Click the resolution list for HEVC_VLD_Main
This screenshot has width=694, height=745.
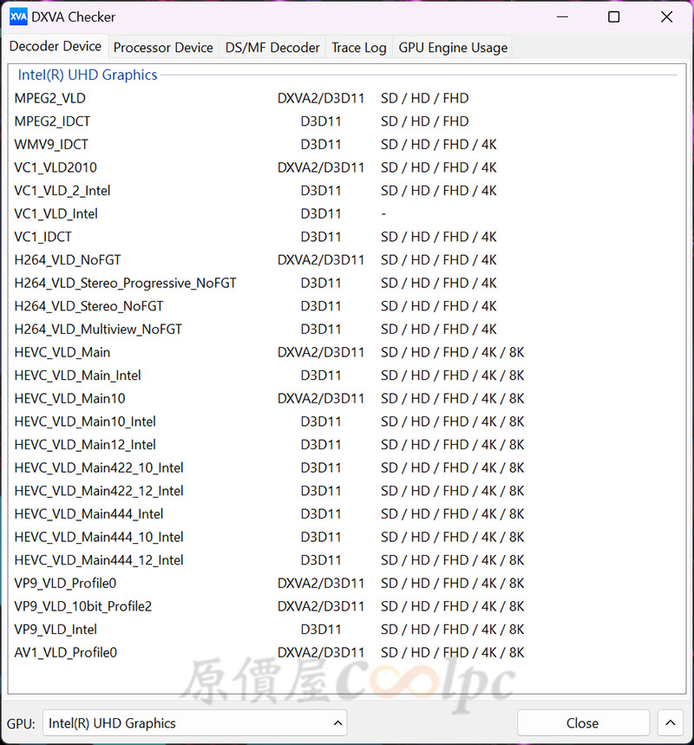pyautogui.click(x=452, y=352)
